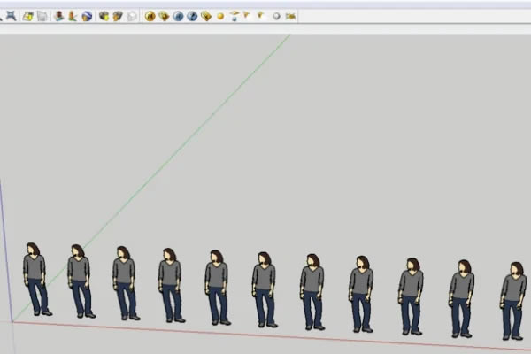
Task: Click the green axis line
Action: [x=177, y=150]
